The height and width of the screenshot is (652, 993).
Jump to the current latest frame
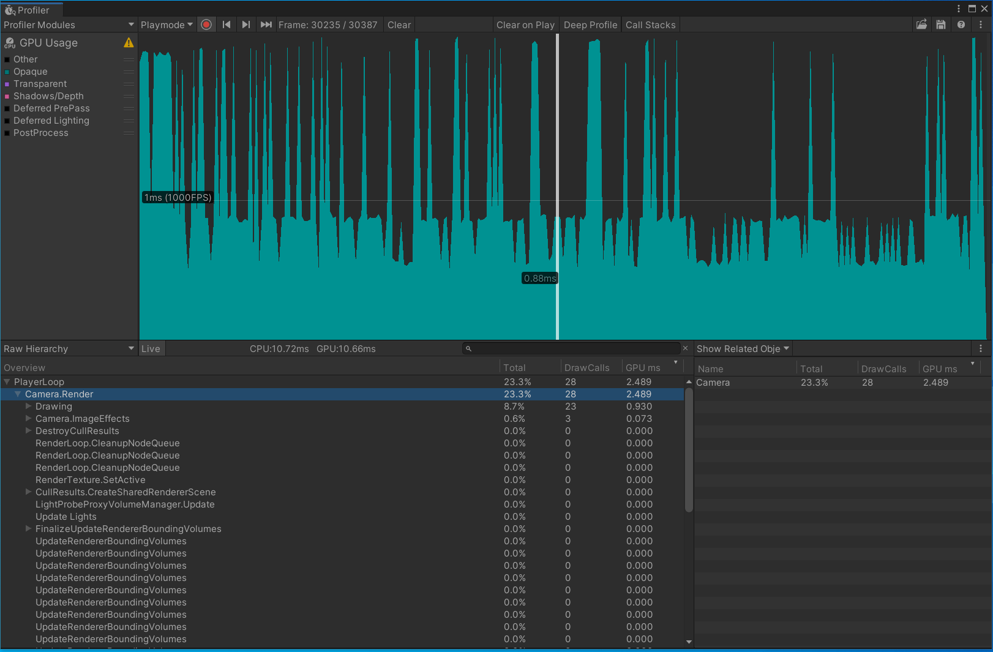266,25
